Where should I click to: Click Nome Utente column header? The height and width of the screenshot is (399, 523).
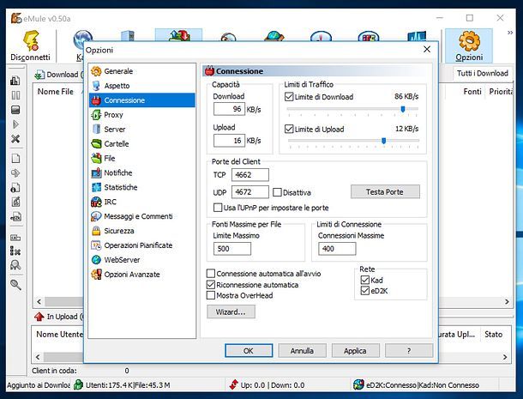tap(59, 335)
